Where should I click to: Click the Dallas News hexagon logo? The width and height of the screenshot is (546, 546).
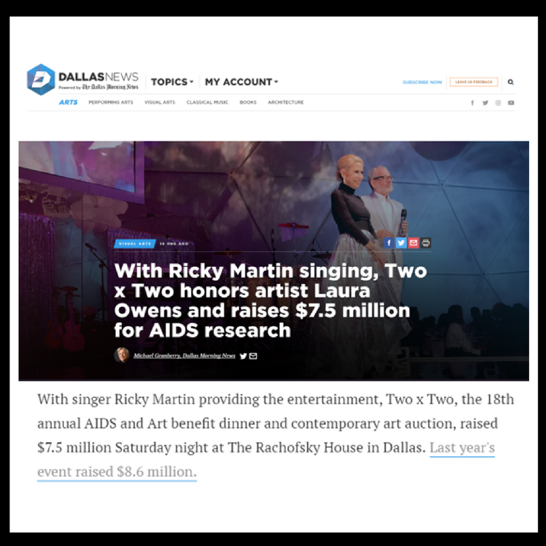(41, 80)
